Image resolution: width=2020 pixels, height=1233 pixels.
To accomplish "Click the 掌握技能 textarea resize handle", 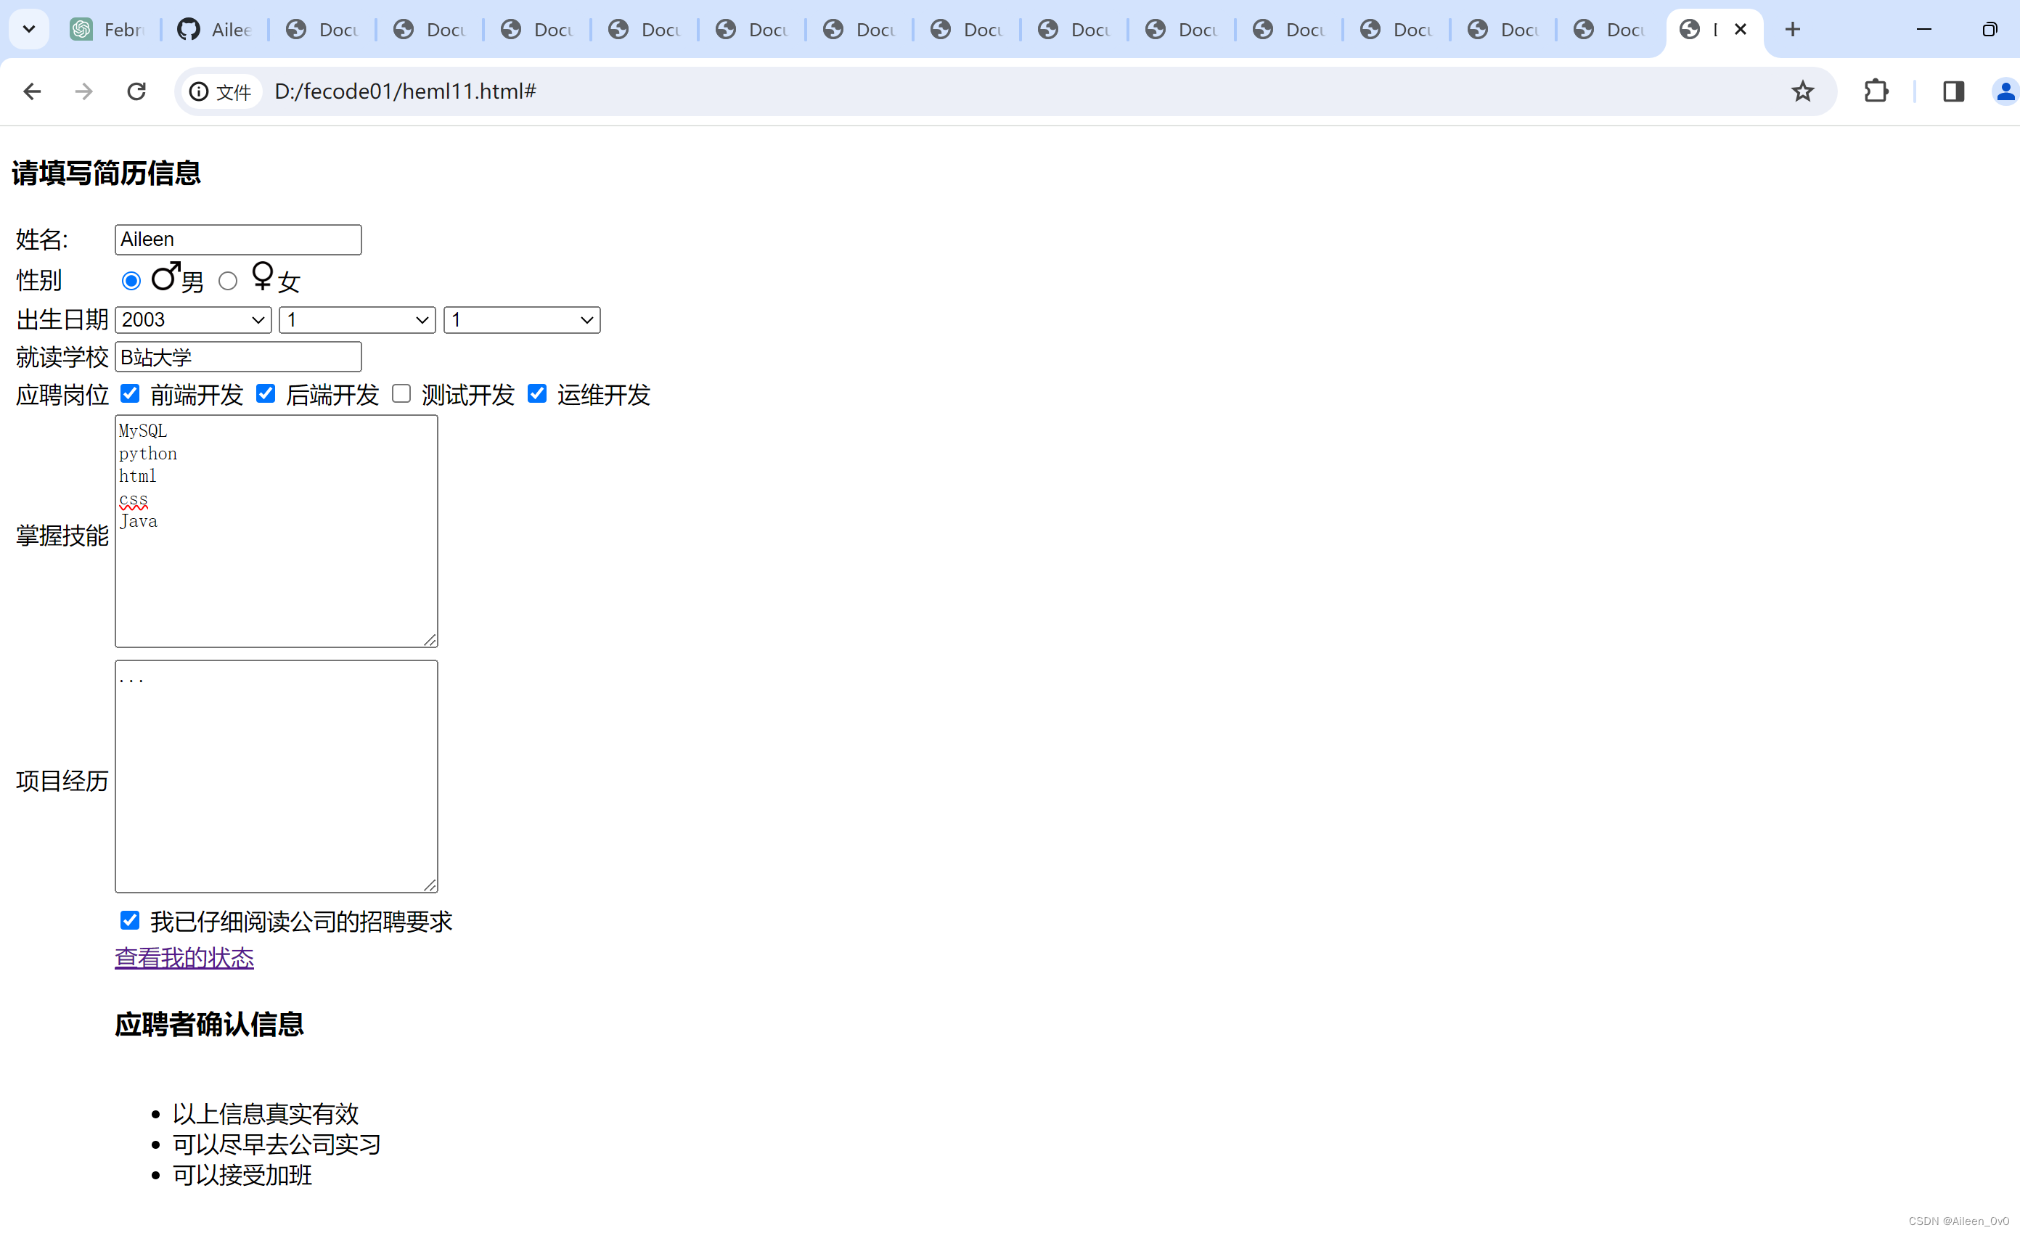I will click(430, 639).
